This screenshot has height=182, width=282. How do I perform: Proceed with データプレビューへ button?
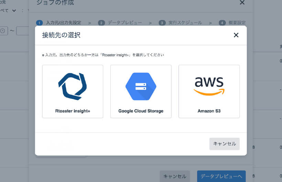221,176
